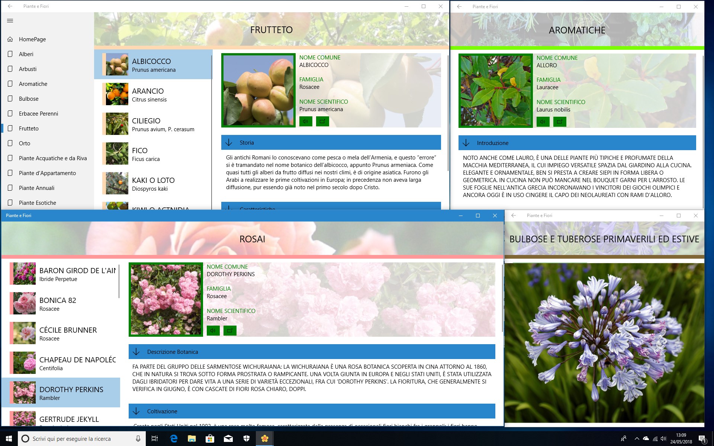Play audio for Dorothy Perkins rose
This screenshot has width=714, height=446.
pyautogui.click(x=213, y=330)
